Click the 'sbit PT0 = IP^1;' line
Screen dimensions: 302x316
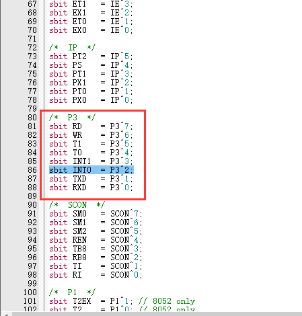click(x=91, y=91)
